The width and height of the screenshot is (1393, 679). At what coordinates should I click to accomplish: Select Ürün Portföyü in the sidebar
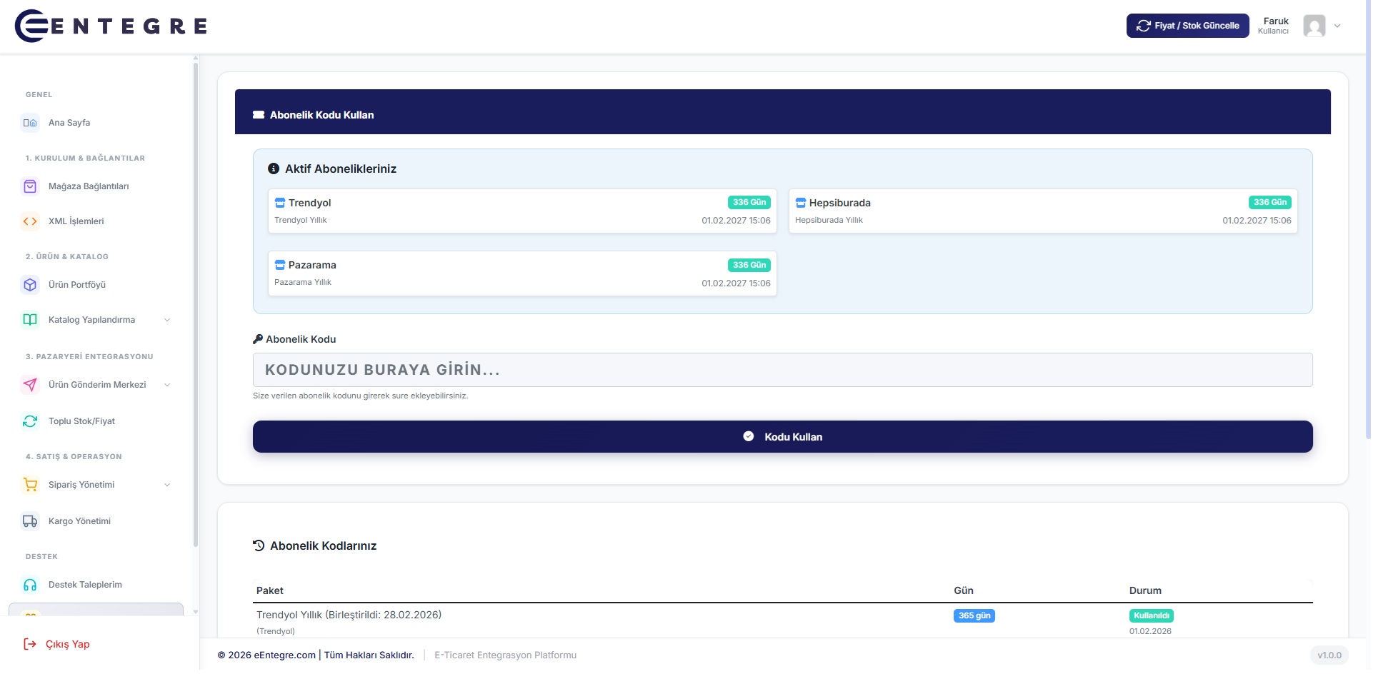(x=77, y=285)
